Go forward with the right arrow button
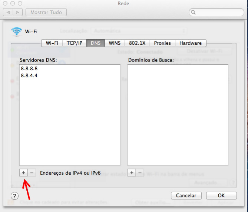This screenshot has width=248, height=212. click(x=17, y=12)
